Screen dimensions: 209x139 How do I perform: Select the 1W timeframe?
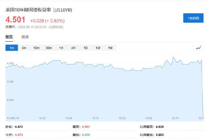click(x=98, y=48)
